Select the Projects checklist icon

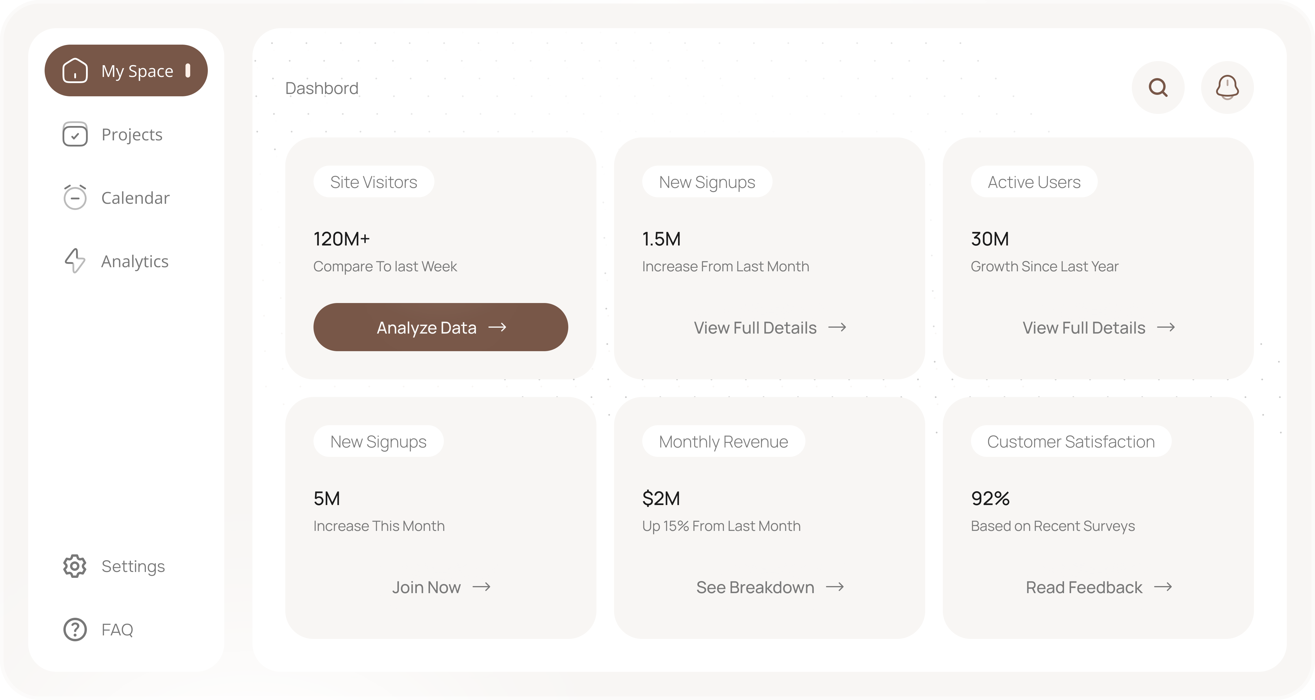pyautogui.click(x=75, y=134)
